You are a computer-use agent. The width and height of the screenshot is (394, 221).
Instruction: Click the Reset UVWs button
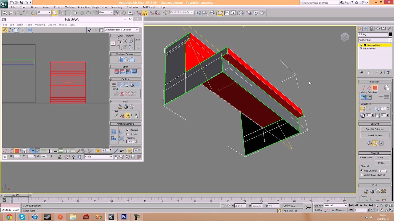click(366, 157)
